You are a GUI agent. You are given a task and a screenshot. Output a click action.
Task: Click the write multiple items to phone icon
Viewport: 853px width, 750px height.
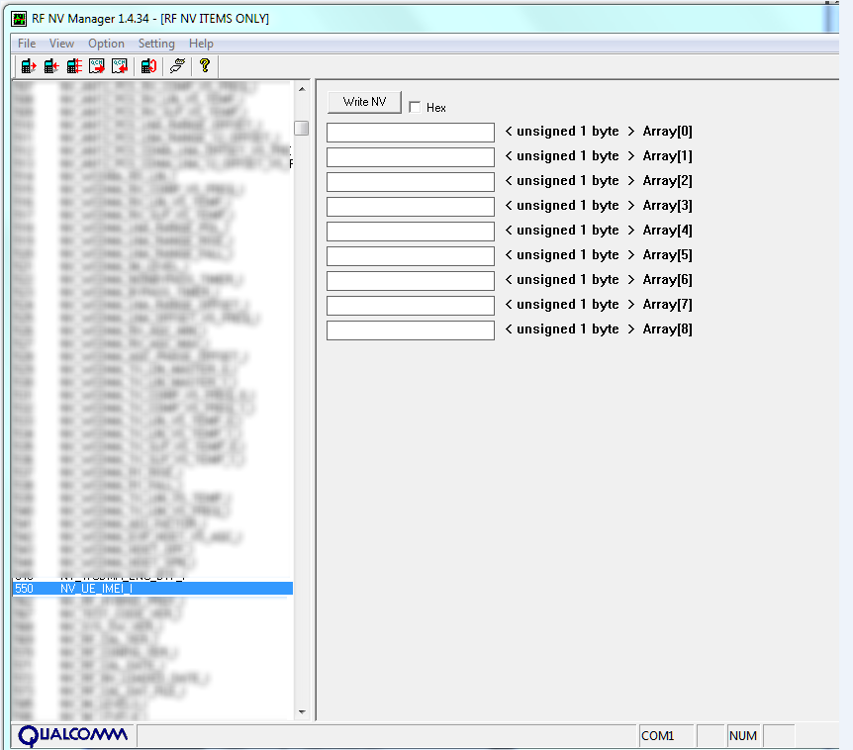(74, 66)
